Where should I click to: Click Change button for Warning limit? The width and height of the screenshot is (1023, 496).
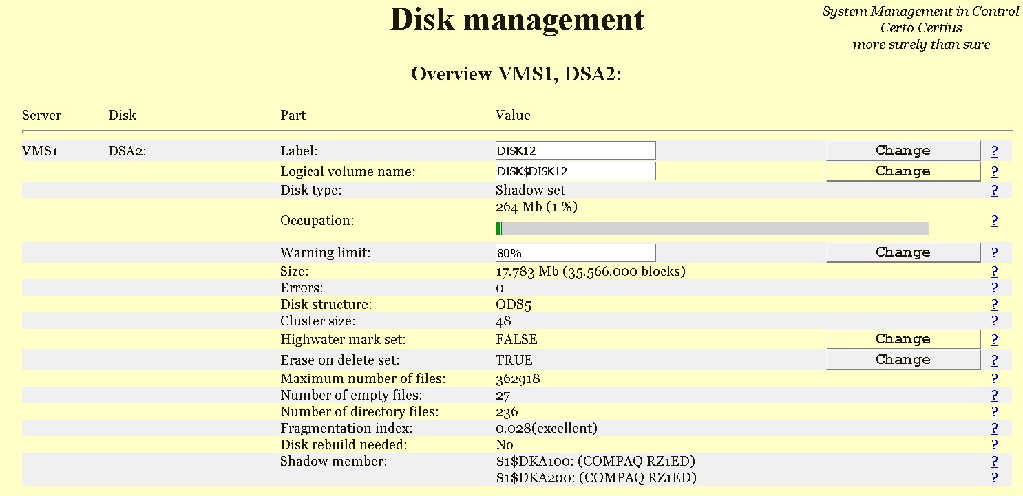click(x=903, y=252)
